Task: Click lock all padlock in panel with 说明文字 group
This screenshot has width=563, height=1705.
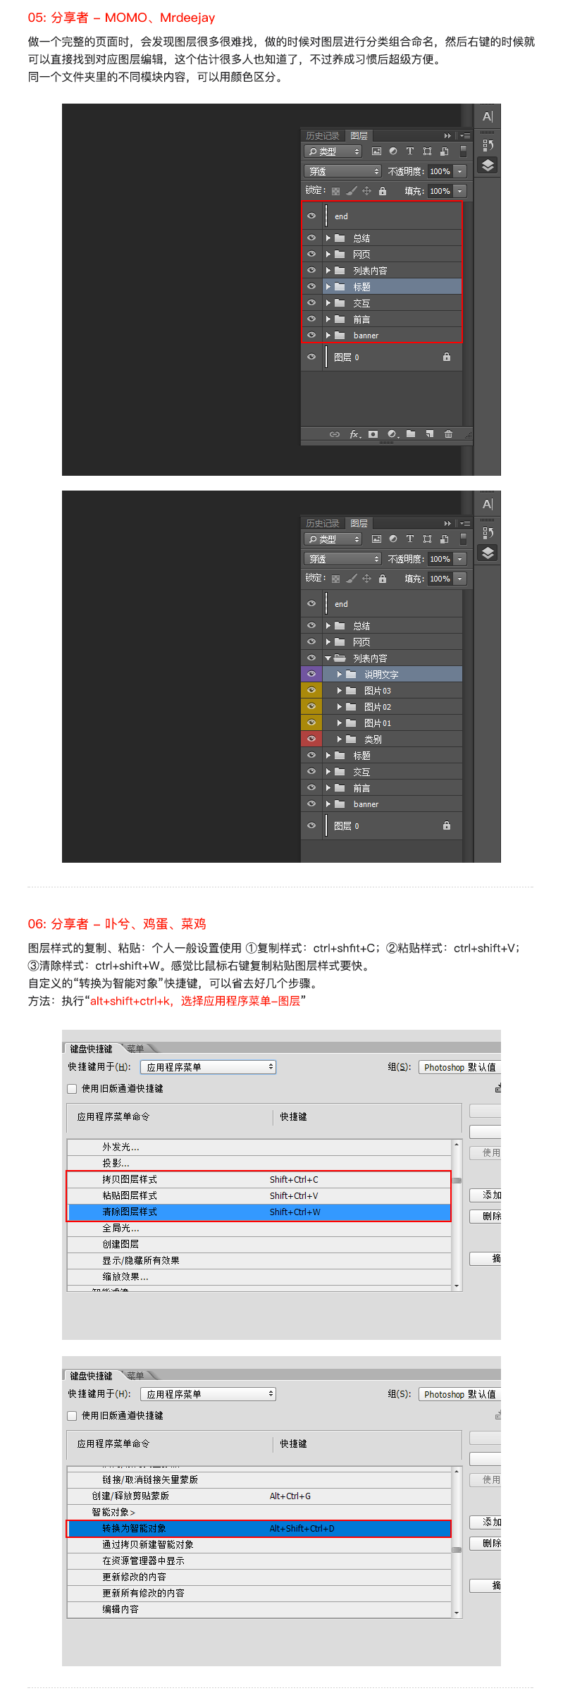Action: click(x=383, y=579)
